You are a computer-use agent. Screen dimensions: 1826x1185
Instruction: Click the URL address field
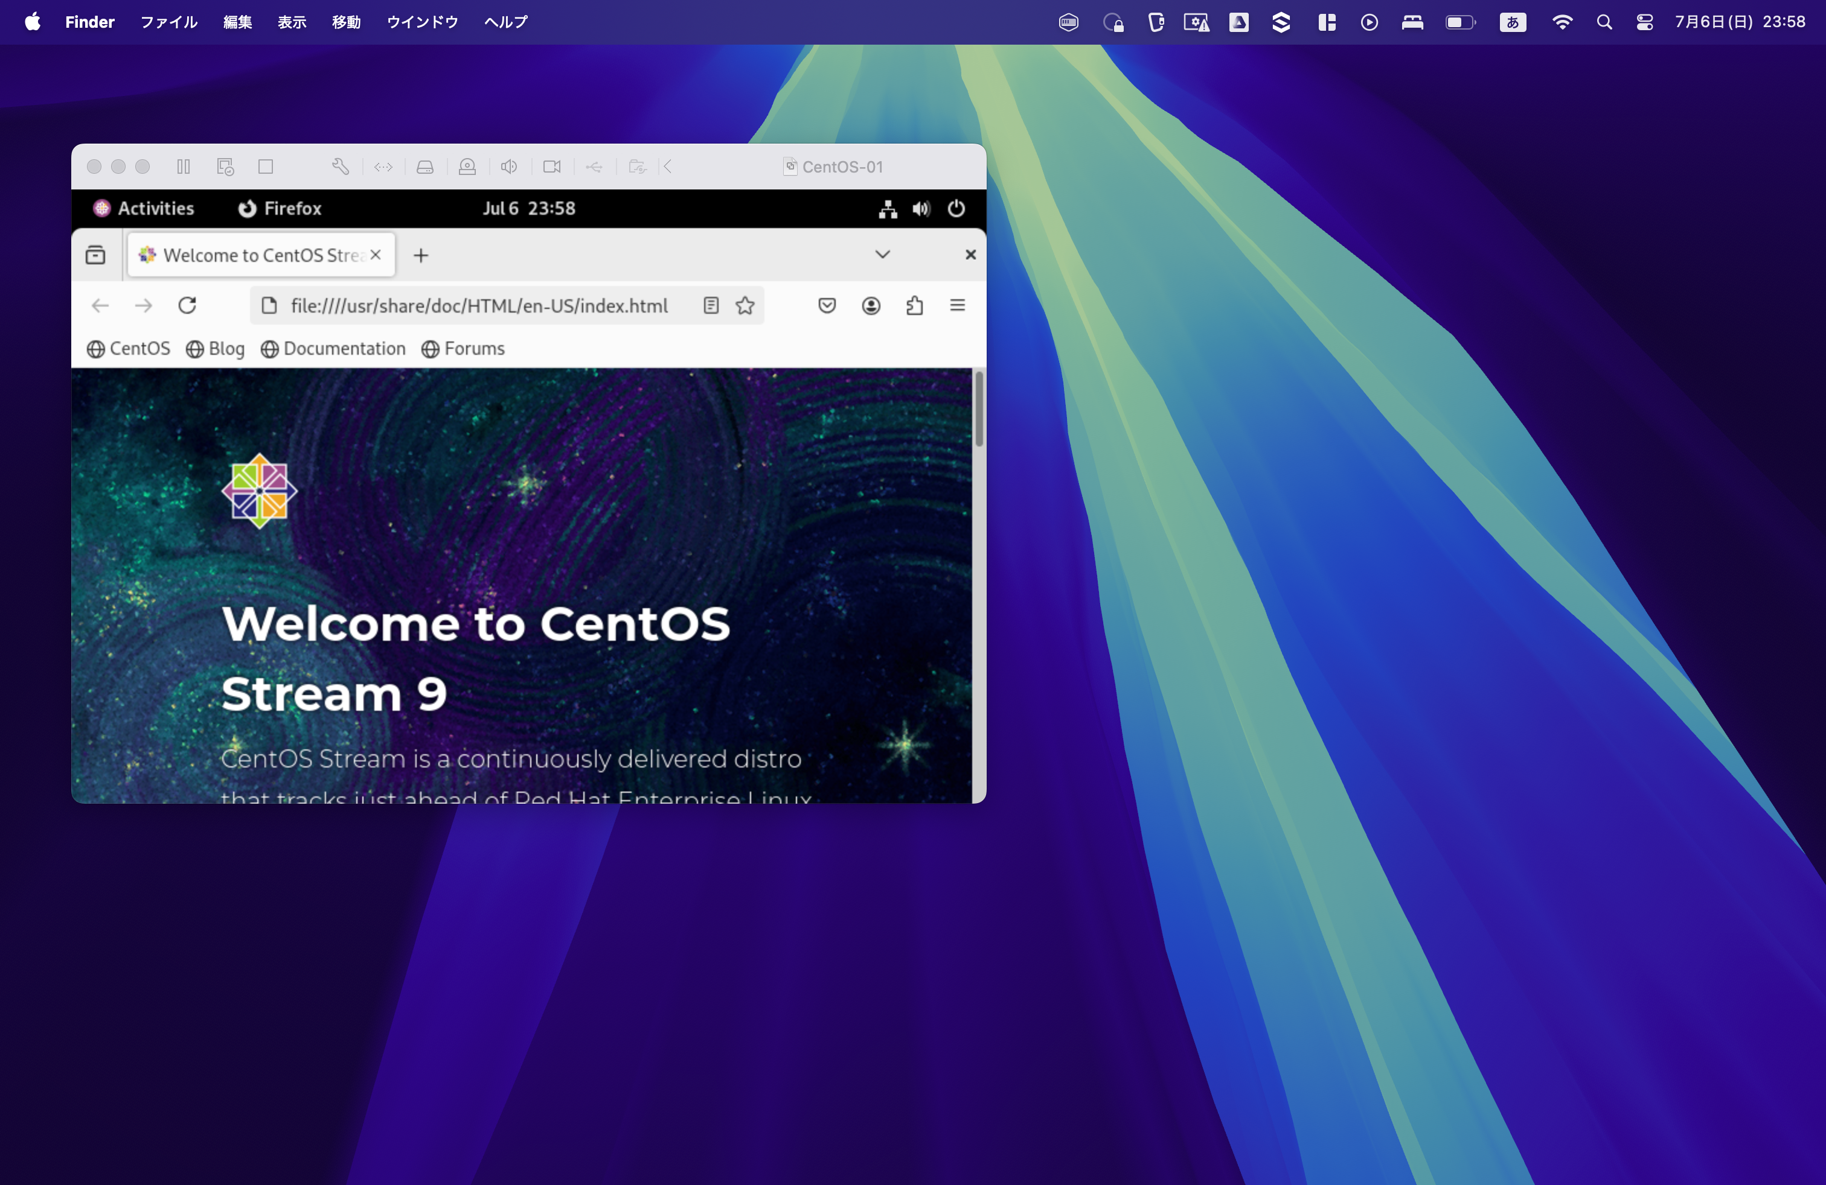click(479, 306)
